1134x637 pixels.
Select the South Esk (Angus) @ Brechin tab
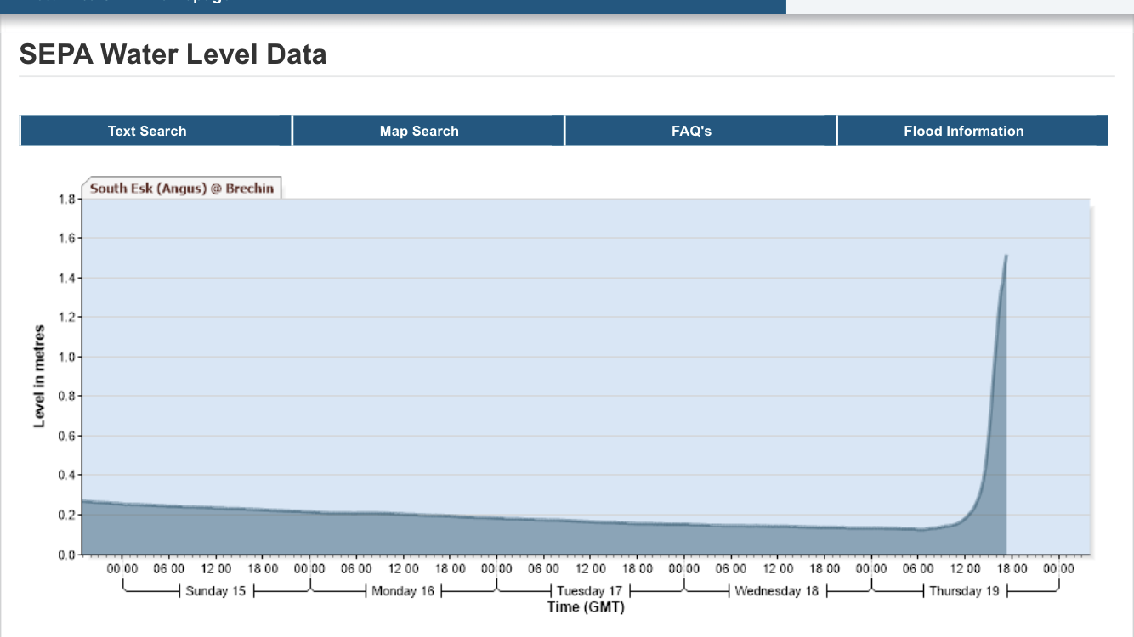point(182,188)
